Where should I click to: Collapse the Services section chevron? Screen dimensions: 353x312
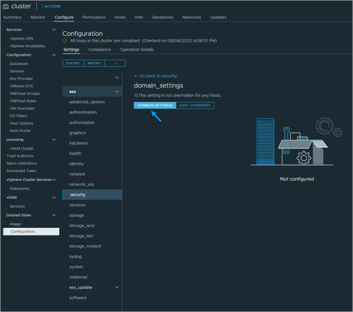coord(54,30)
